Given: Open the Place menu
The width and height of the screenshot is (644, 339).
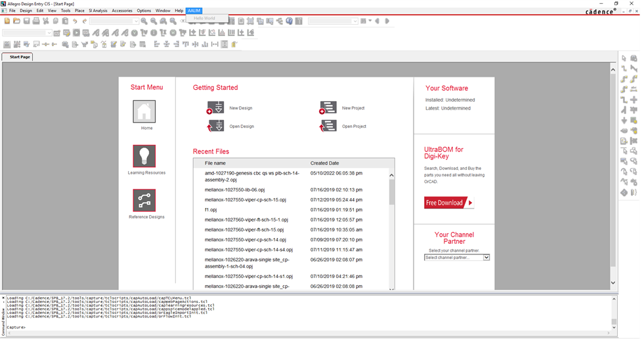Looking at the screenshot, I should [79, 10].
